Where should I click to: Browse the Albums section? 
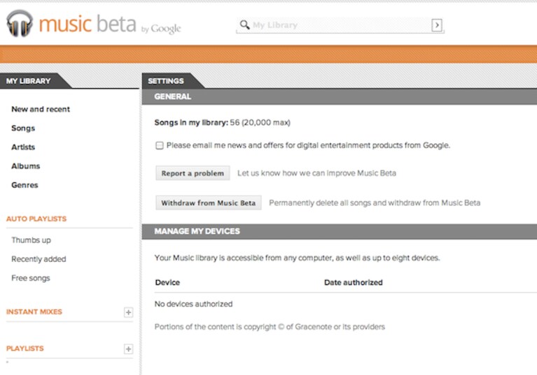point(26,166)
